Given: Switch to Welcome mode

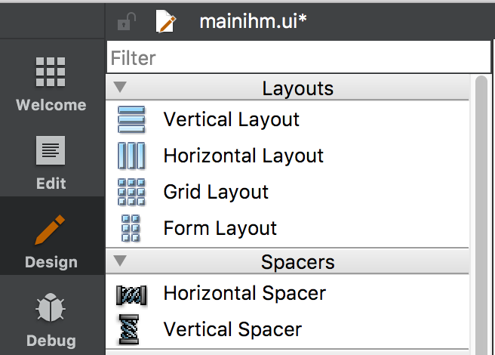Looking at the screenshot, I should pyautogui.click(x=51, y=84).
